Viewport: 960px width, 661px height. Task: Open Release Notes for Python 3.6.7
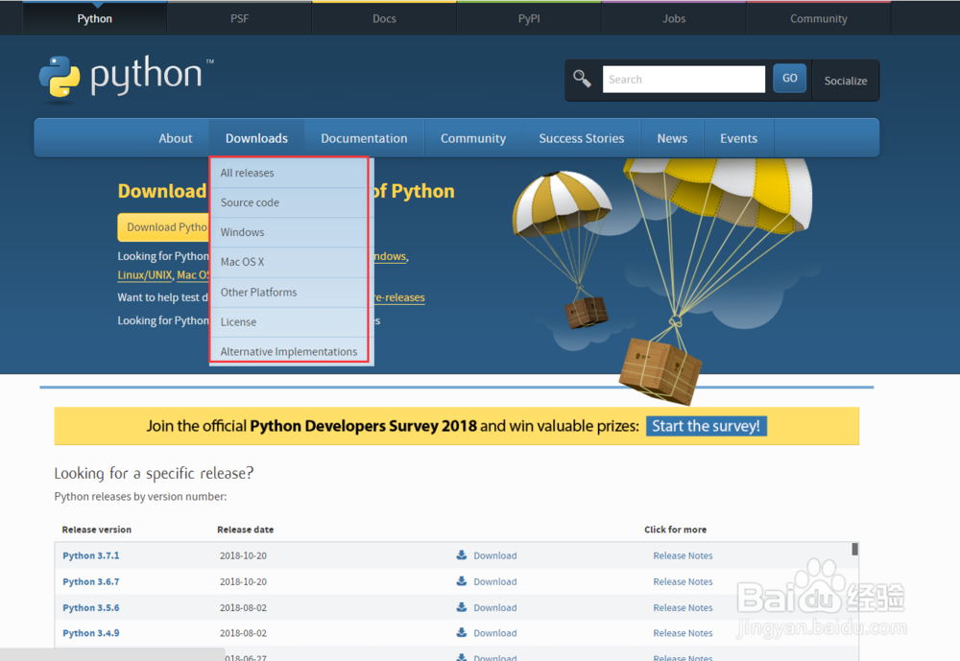pos(683,581)
